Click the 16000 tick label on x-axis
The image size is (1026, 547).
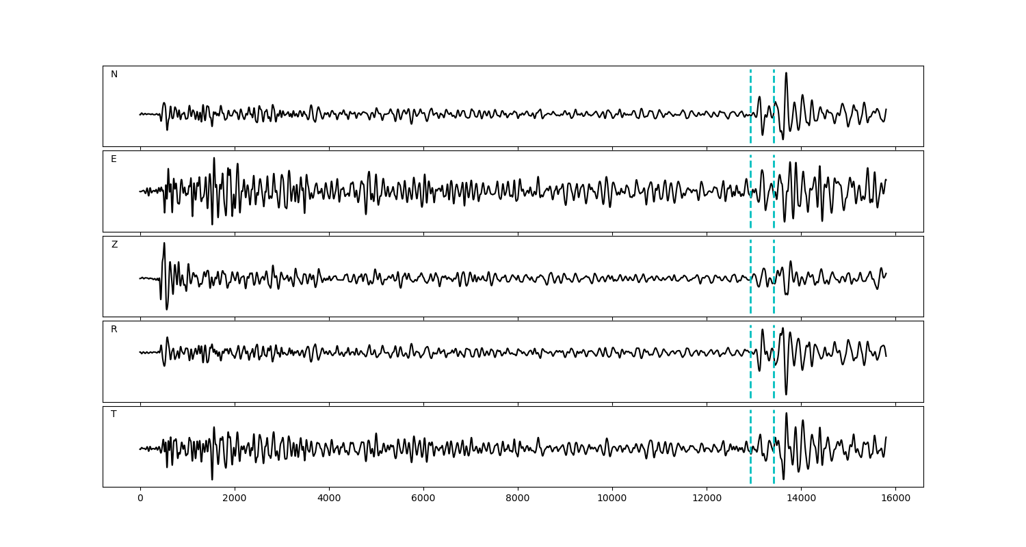click(x=895, y=498)
